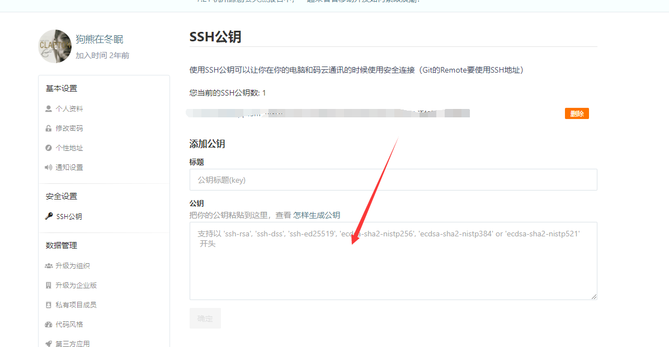Open 第三方应用 page
The height and width of the screenshot is (347, 669).
point(73,344)
